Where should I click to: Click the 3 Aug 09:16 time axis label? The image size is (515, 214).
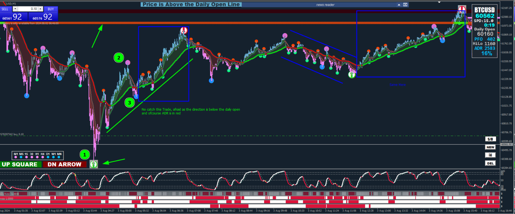(x=263, y=211)
